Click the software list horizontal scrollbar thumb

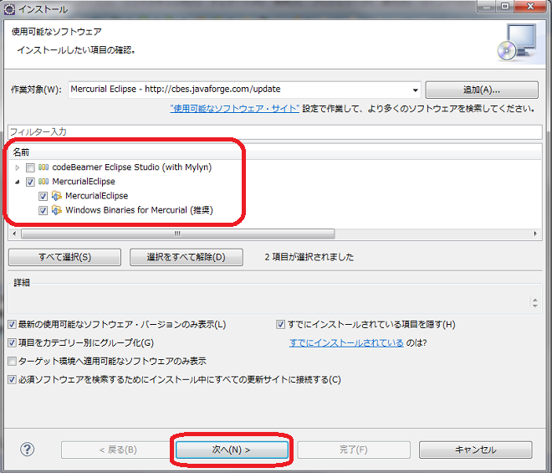[178, 234]
